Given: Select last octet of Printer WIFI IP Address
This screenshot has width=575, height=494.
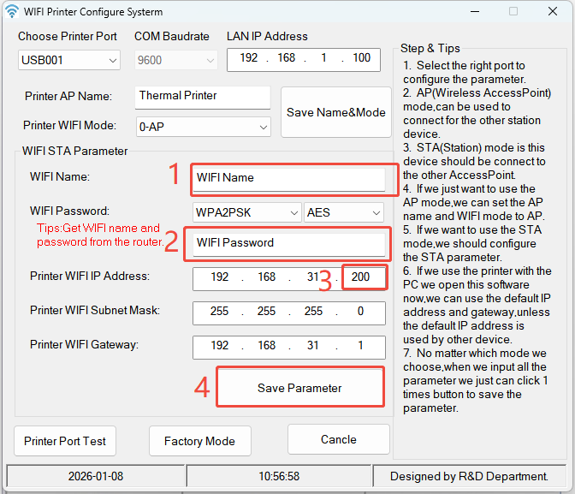Looking at the screenshot, I should click(x=361, y=278).
